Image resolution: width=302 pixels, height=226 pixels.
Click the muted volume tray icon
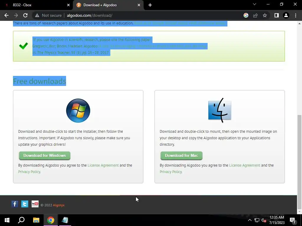click(x=264, y=220)
